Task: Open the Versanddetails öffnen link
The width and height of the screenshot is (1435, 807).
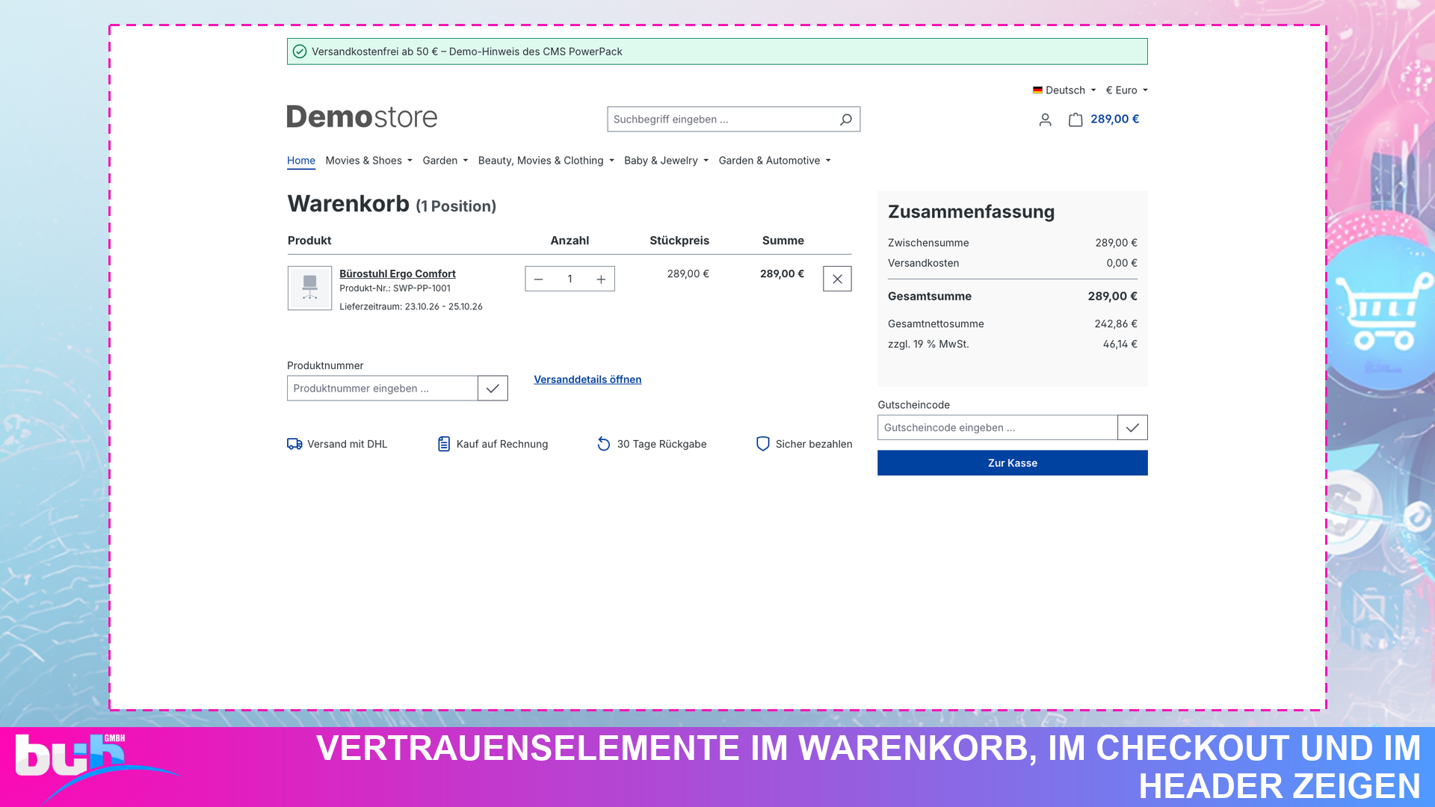Action: tap(587, 380)
